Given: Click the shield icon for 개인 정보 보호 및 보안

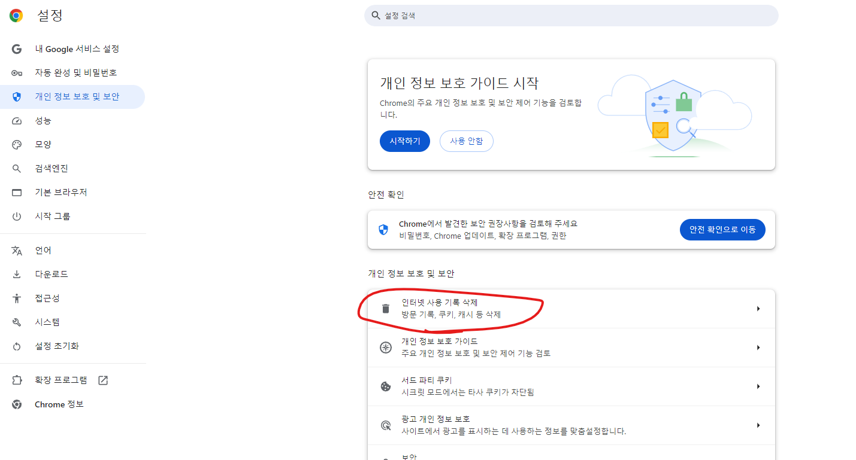Looking at the screenshot, I should (x=17, y=96).
